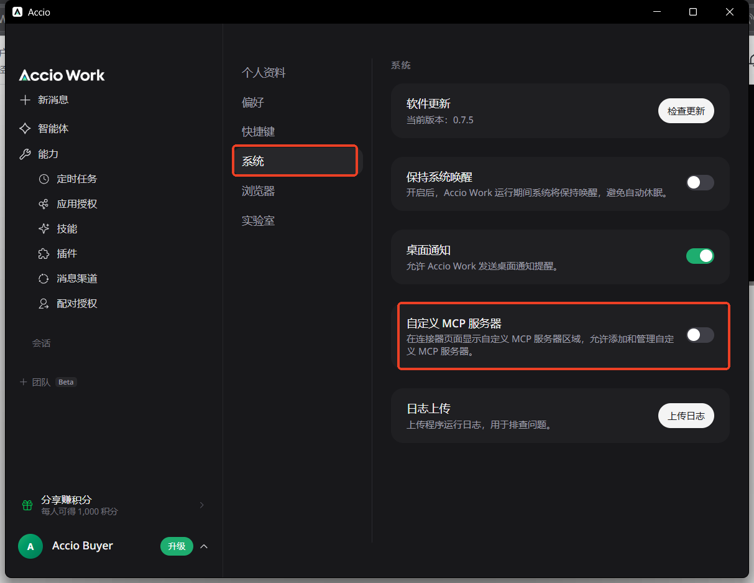Open 应用授权 in the sidebar

point(77,204)
